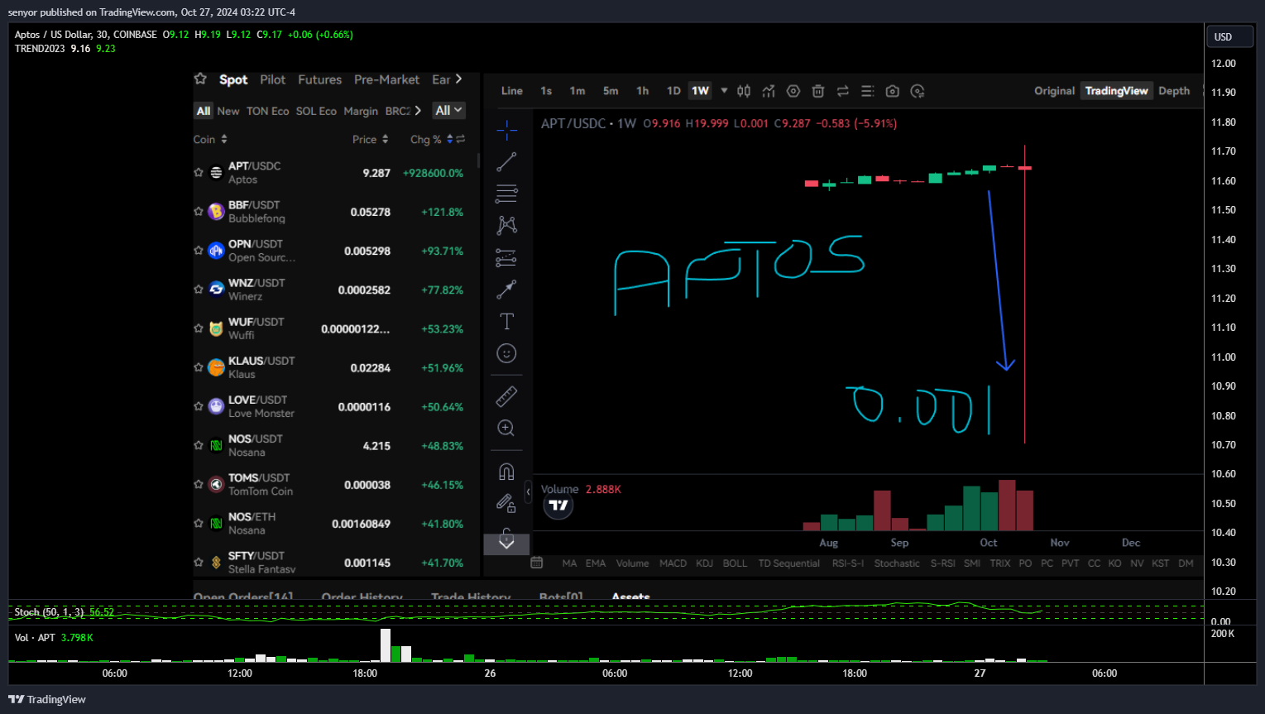The image size is (1265, 714).
Task: Sort coin list by Chg %
Action: pyautogui.click(x=432, y=140)
